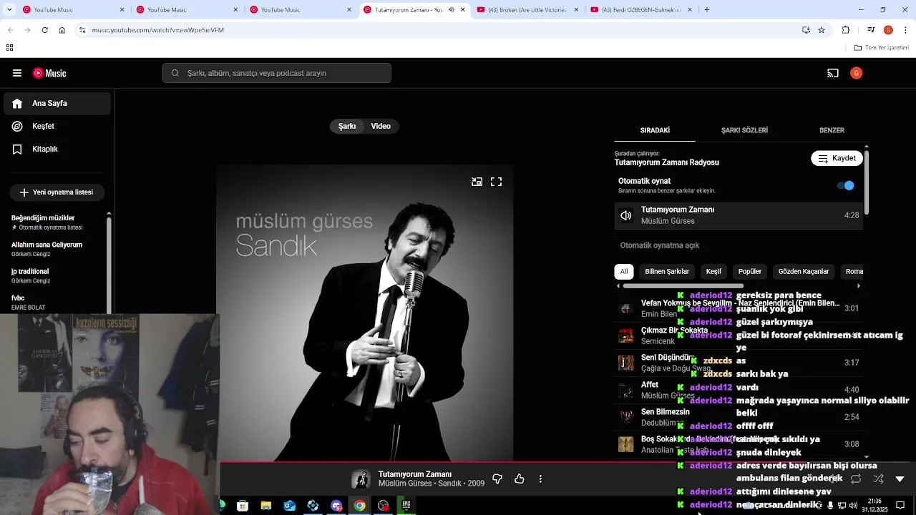Focus the song search field

point(276,73)
